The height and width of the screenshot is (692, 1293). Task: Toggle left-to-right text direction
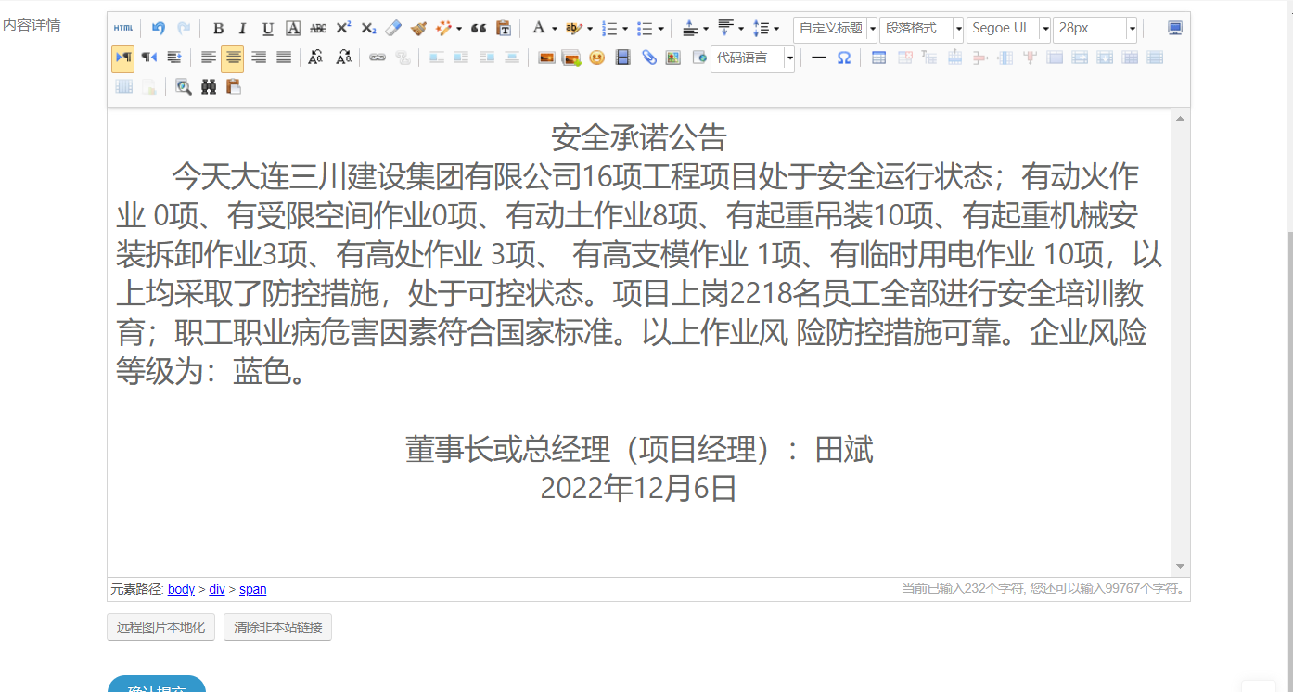[x=123, y=58]
